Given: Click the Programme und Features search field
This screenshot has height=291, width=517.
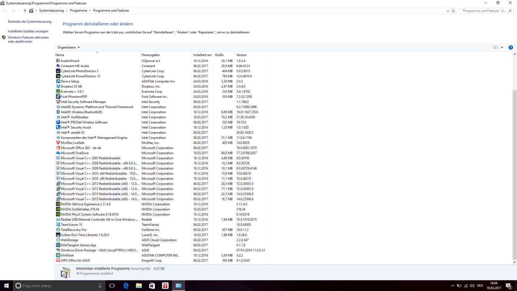Looking at the screenshot, I should (483, 11).
